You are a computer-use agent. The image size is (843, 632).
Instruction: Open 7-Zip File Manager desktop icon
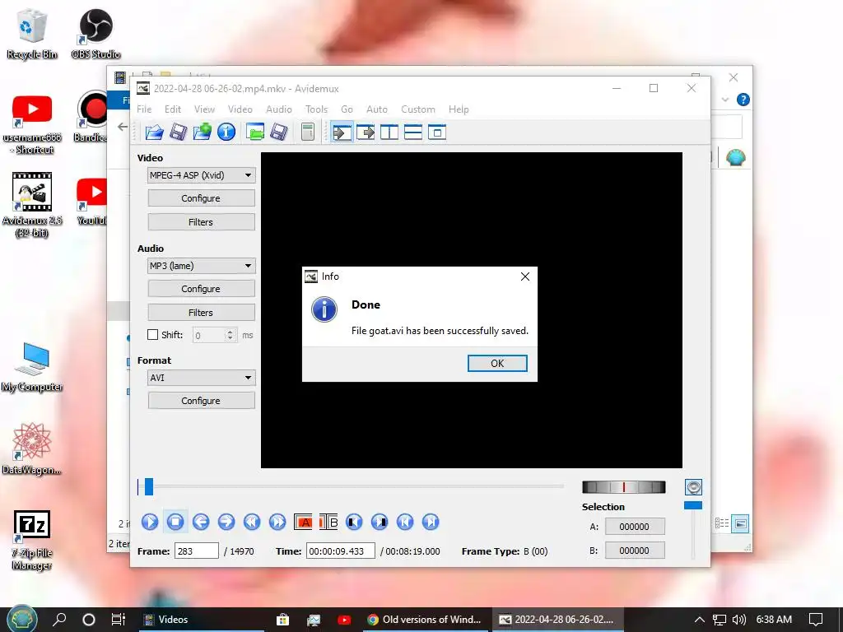click(32, 540)
